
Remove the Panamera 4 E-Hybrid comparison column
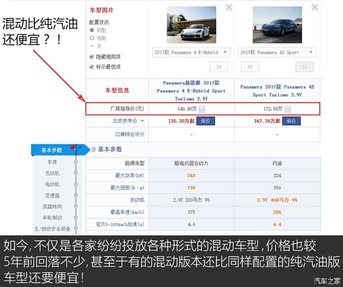(229, 7)
